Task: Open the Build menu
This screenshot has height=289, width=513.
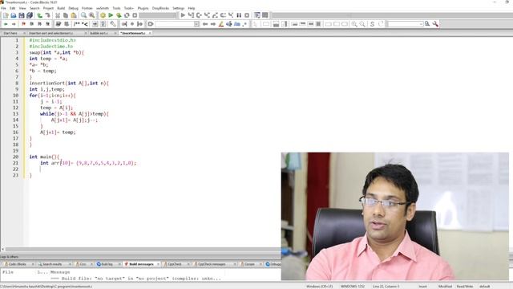Action: coord(61,8)
